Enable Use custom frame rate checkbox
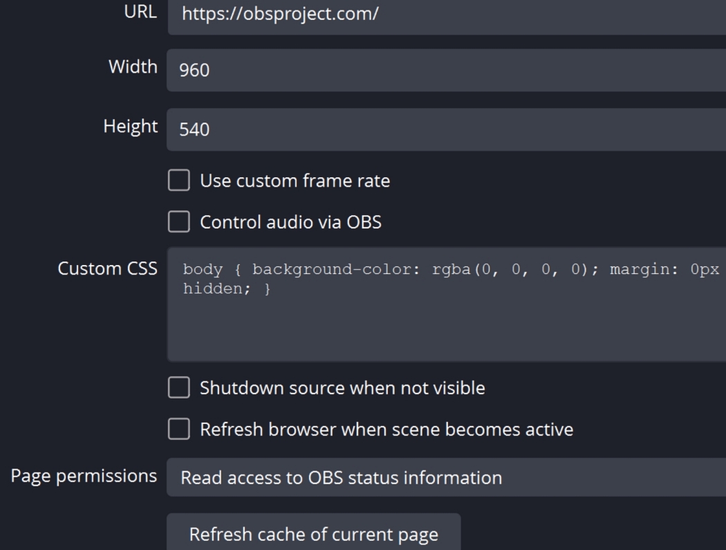 (x=178, y=181)
